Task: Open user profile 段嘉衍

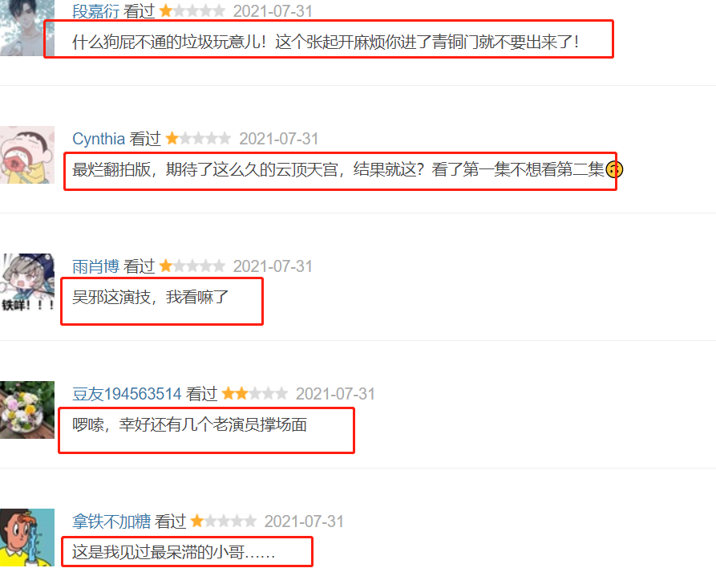Action: point(95,11)
